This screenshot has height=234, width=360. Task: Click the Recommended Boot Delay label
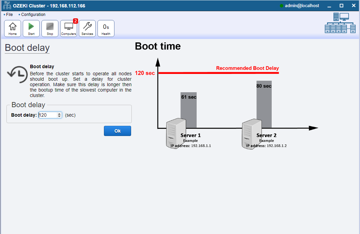248,68
